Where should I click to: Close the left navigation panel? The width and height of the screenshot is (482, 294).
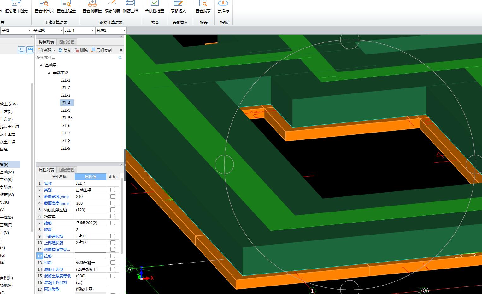pos(32,37)
